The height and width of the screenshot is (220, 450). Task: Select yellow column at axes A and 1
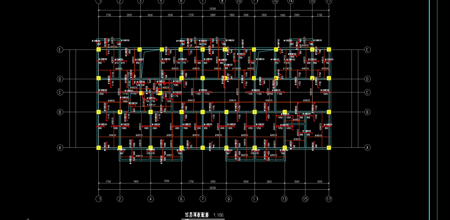pyautogui.click(x=99, y=148)
